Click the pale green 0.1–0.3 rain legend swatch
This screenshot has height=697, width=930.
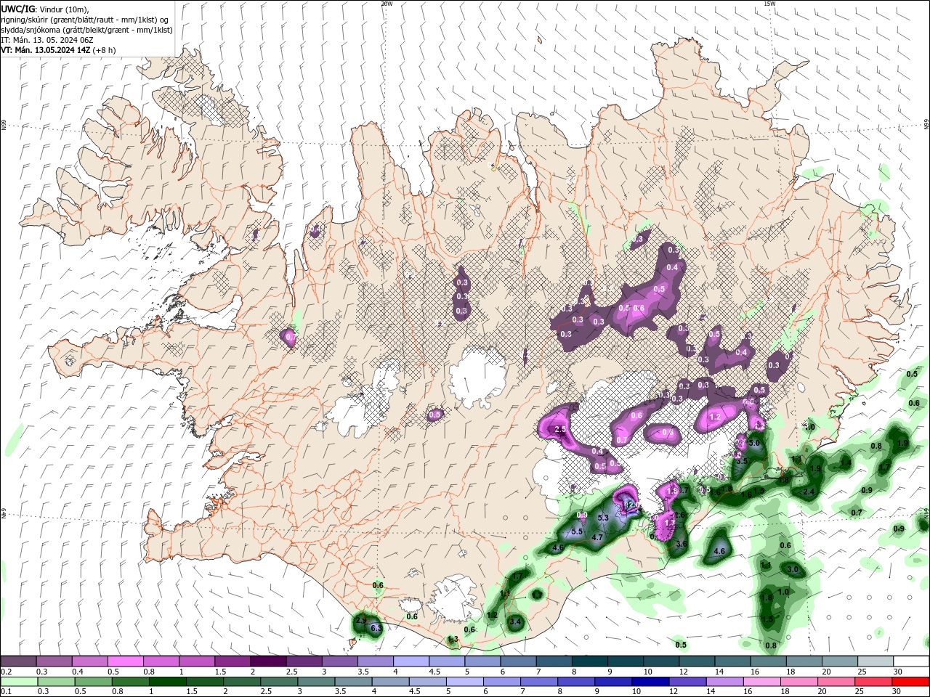click(x=19, y=682)
